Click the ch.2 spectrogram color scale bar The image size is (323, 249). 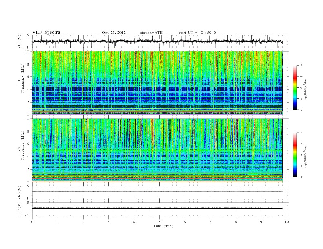pos(295,155)
